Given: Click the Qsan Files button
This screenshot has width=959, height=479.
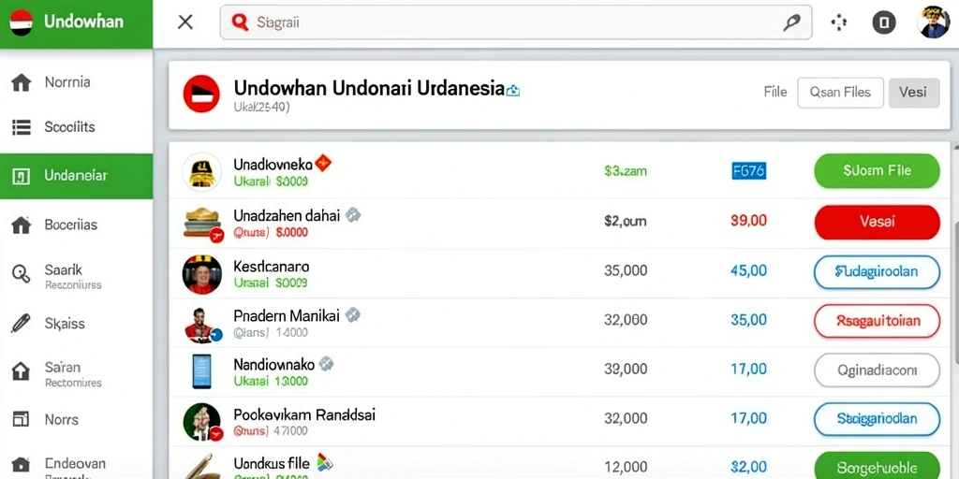Looking at the screenshot, I should (840, 93).
